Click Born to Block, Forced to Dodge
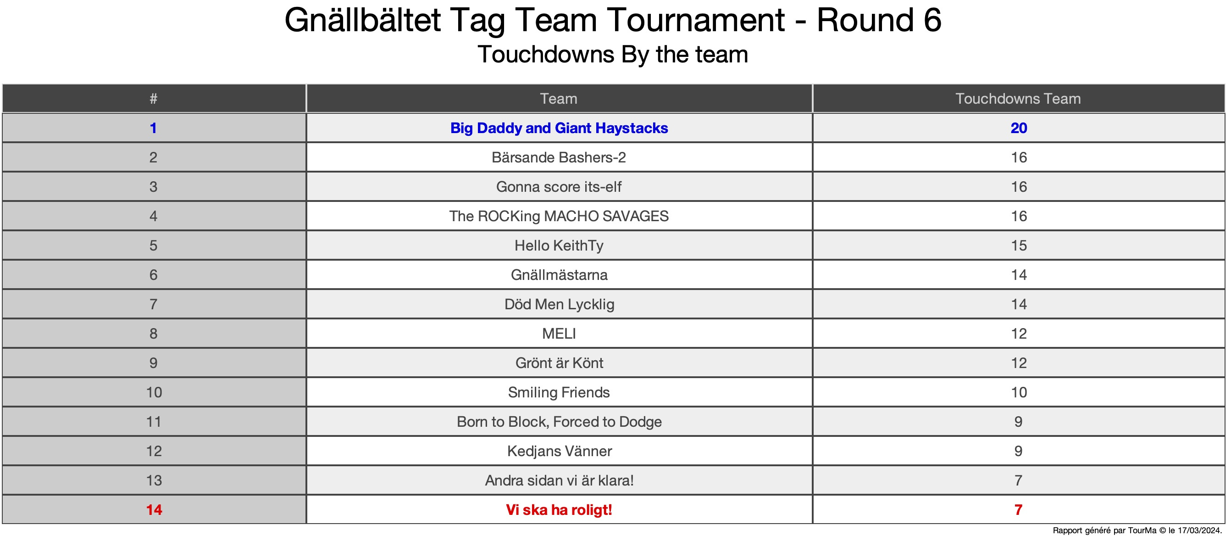Image resolution: width=1231 pixels, height=547 pixels. 559,422
